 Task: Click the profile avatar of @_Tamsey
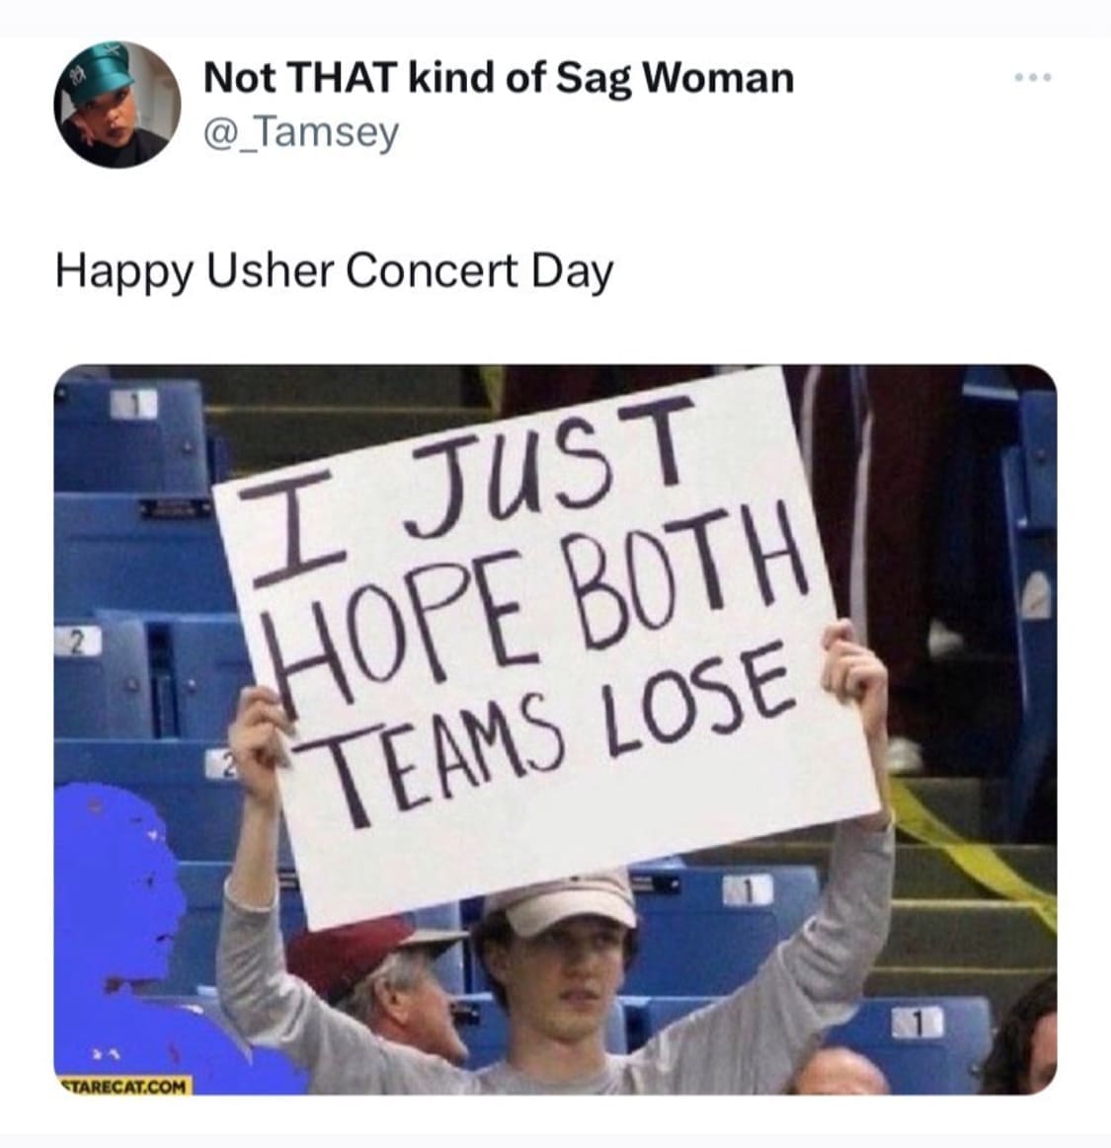tap(116, 102)
